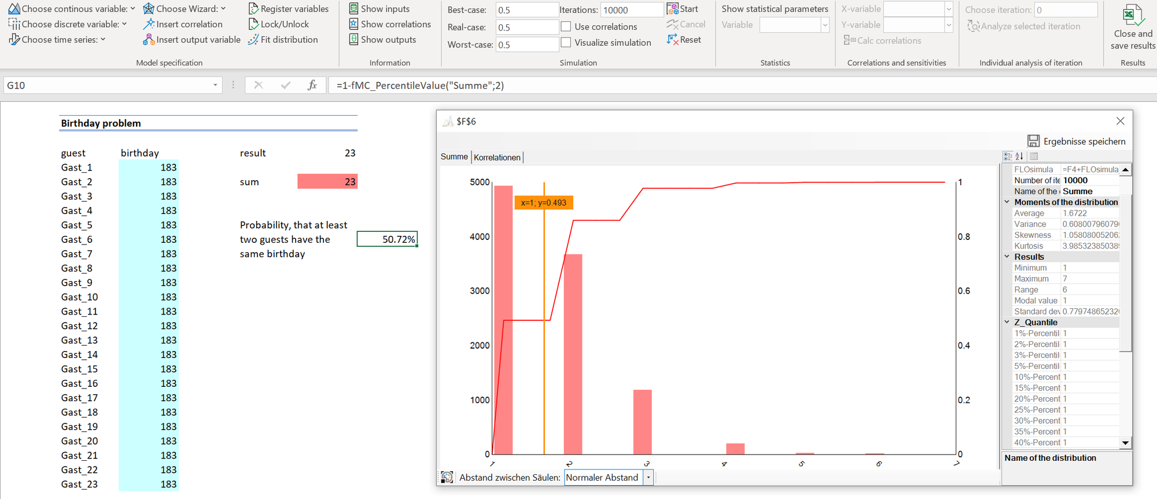Switch property grid to categorized view
This screenshot has height=499, width=1157.
tap(1008, 156)
